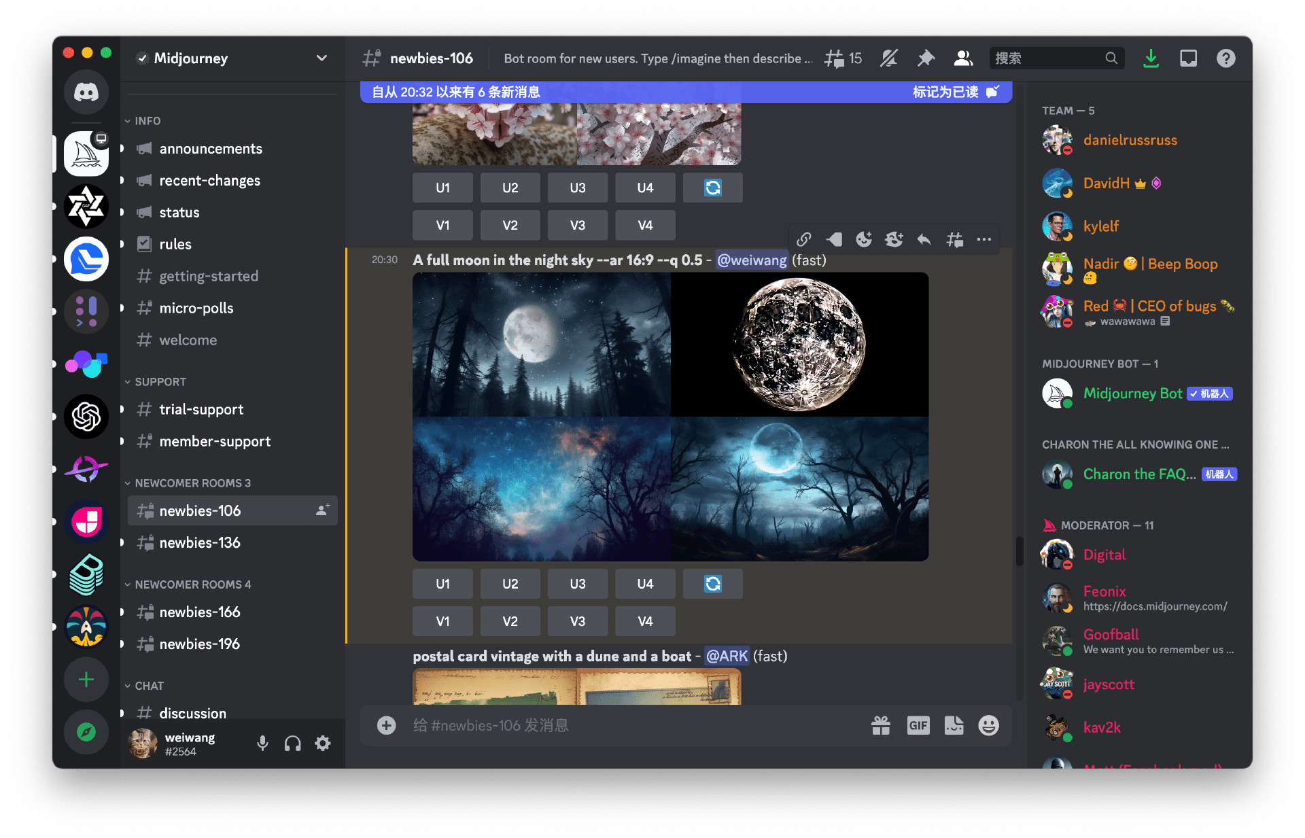Collapse the NEWCOMER ROOMS 3 category
The height and width of the screenshot is (838, 1305).
tap(192, 483)
